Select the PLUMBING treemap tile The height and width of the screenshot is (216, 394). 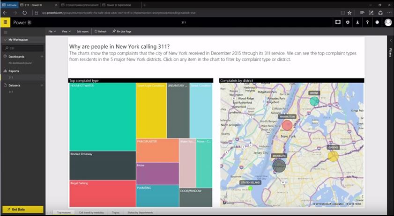[157, 196]
